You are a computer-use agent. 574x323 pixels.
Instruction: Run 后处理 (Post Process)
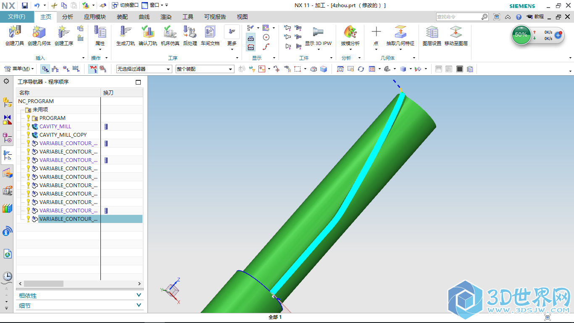point(190,35)
